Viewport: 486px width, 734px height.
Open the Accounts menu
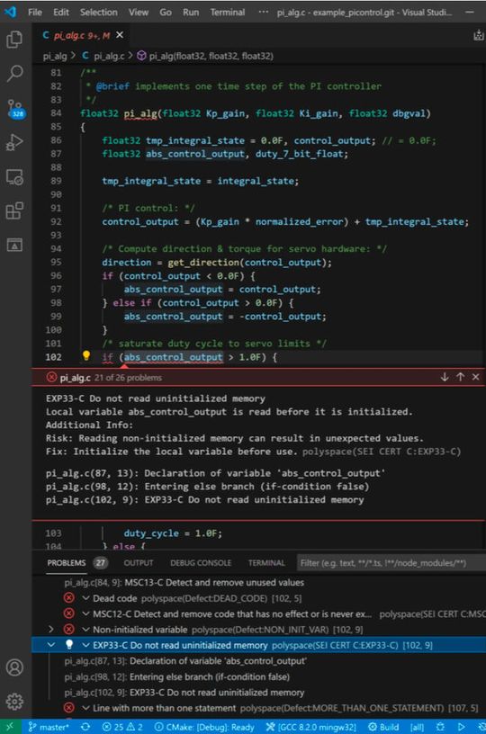pyautogui.click(x=14, y=667)
